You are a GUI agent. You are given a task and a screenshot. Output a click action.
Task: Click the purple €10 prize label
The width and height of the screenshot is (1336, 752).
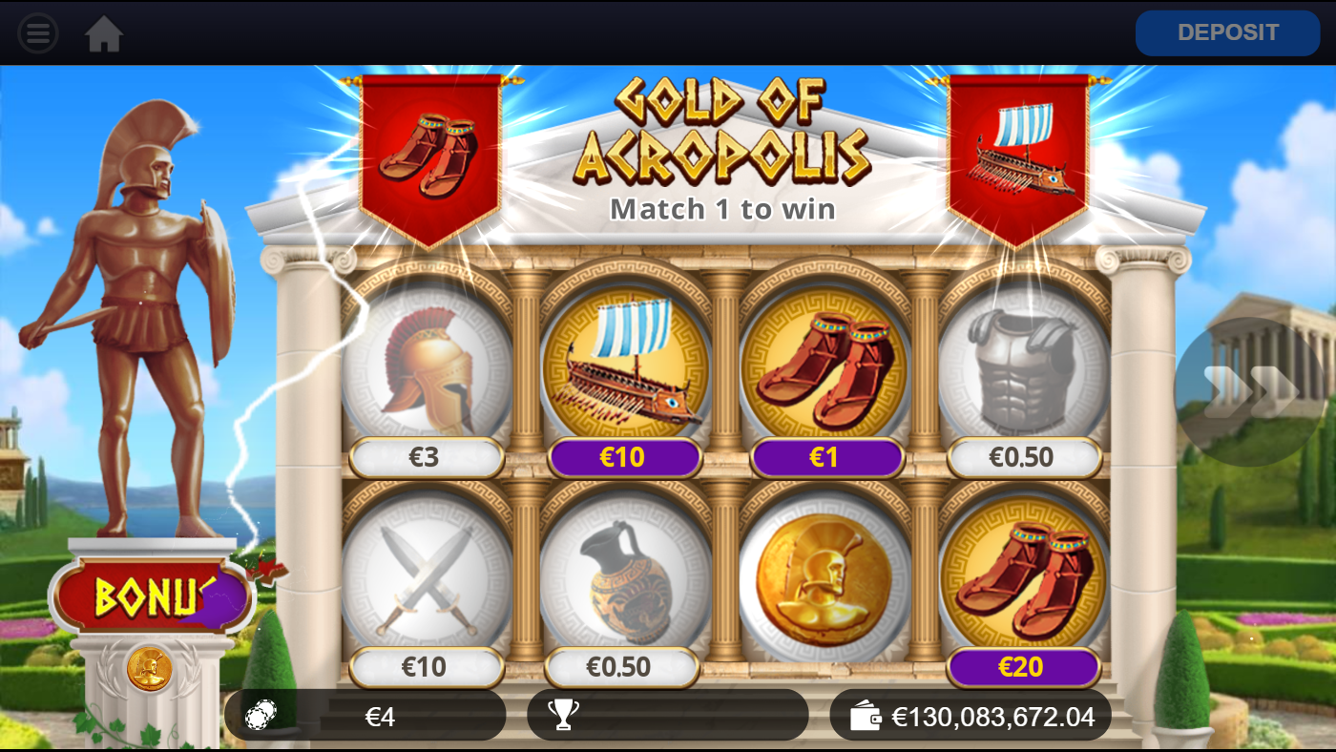(625, 458)
